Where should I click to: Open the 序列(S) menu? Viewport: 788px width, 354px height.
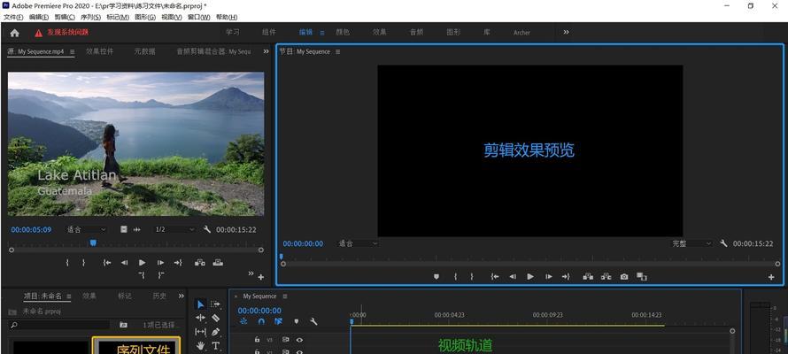[90, 17]
